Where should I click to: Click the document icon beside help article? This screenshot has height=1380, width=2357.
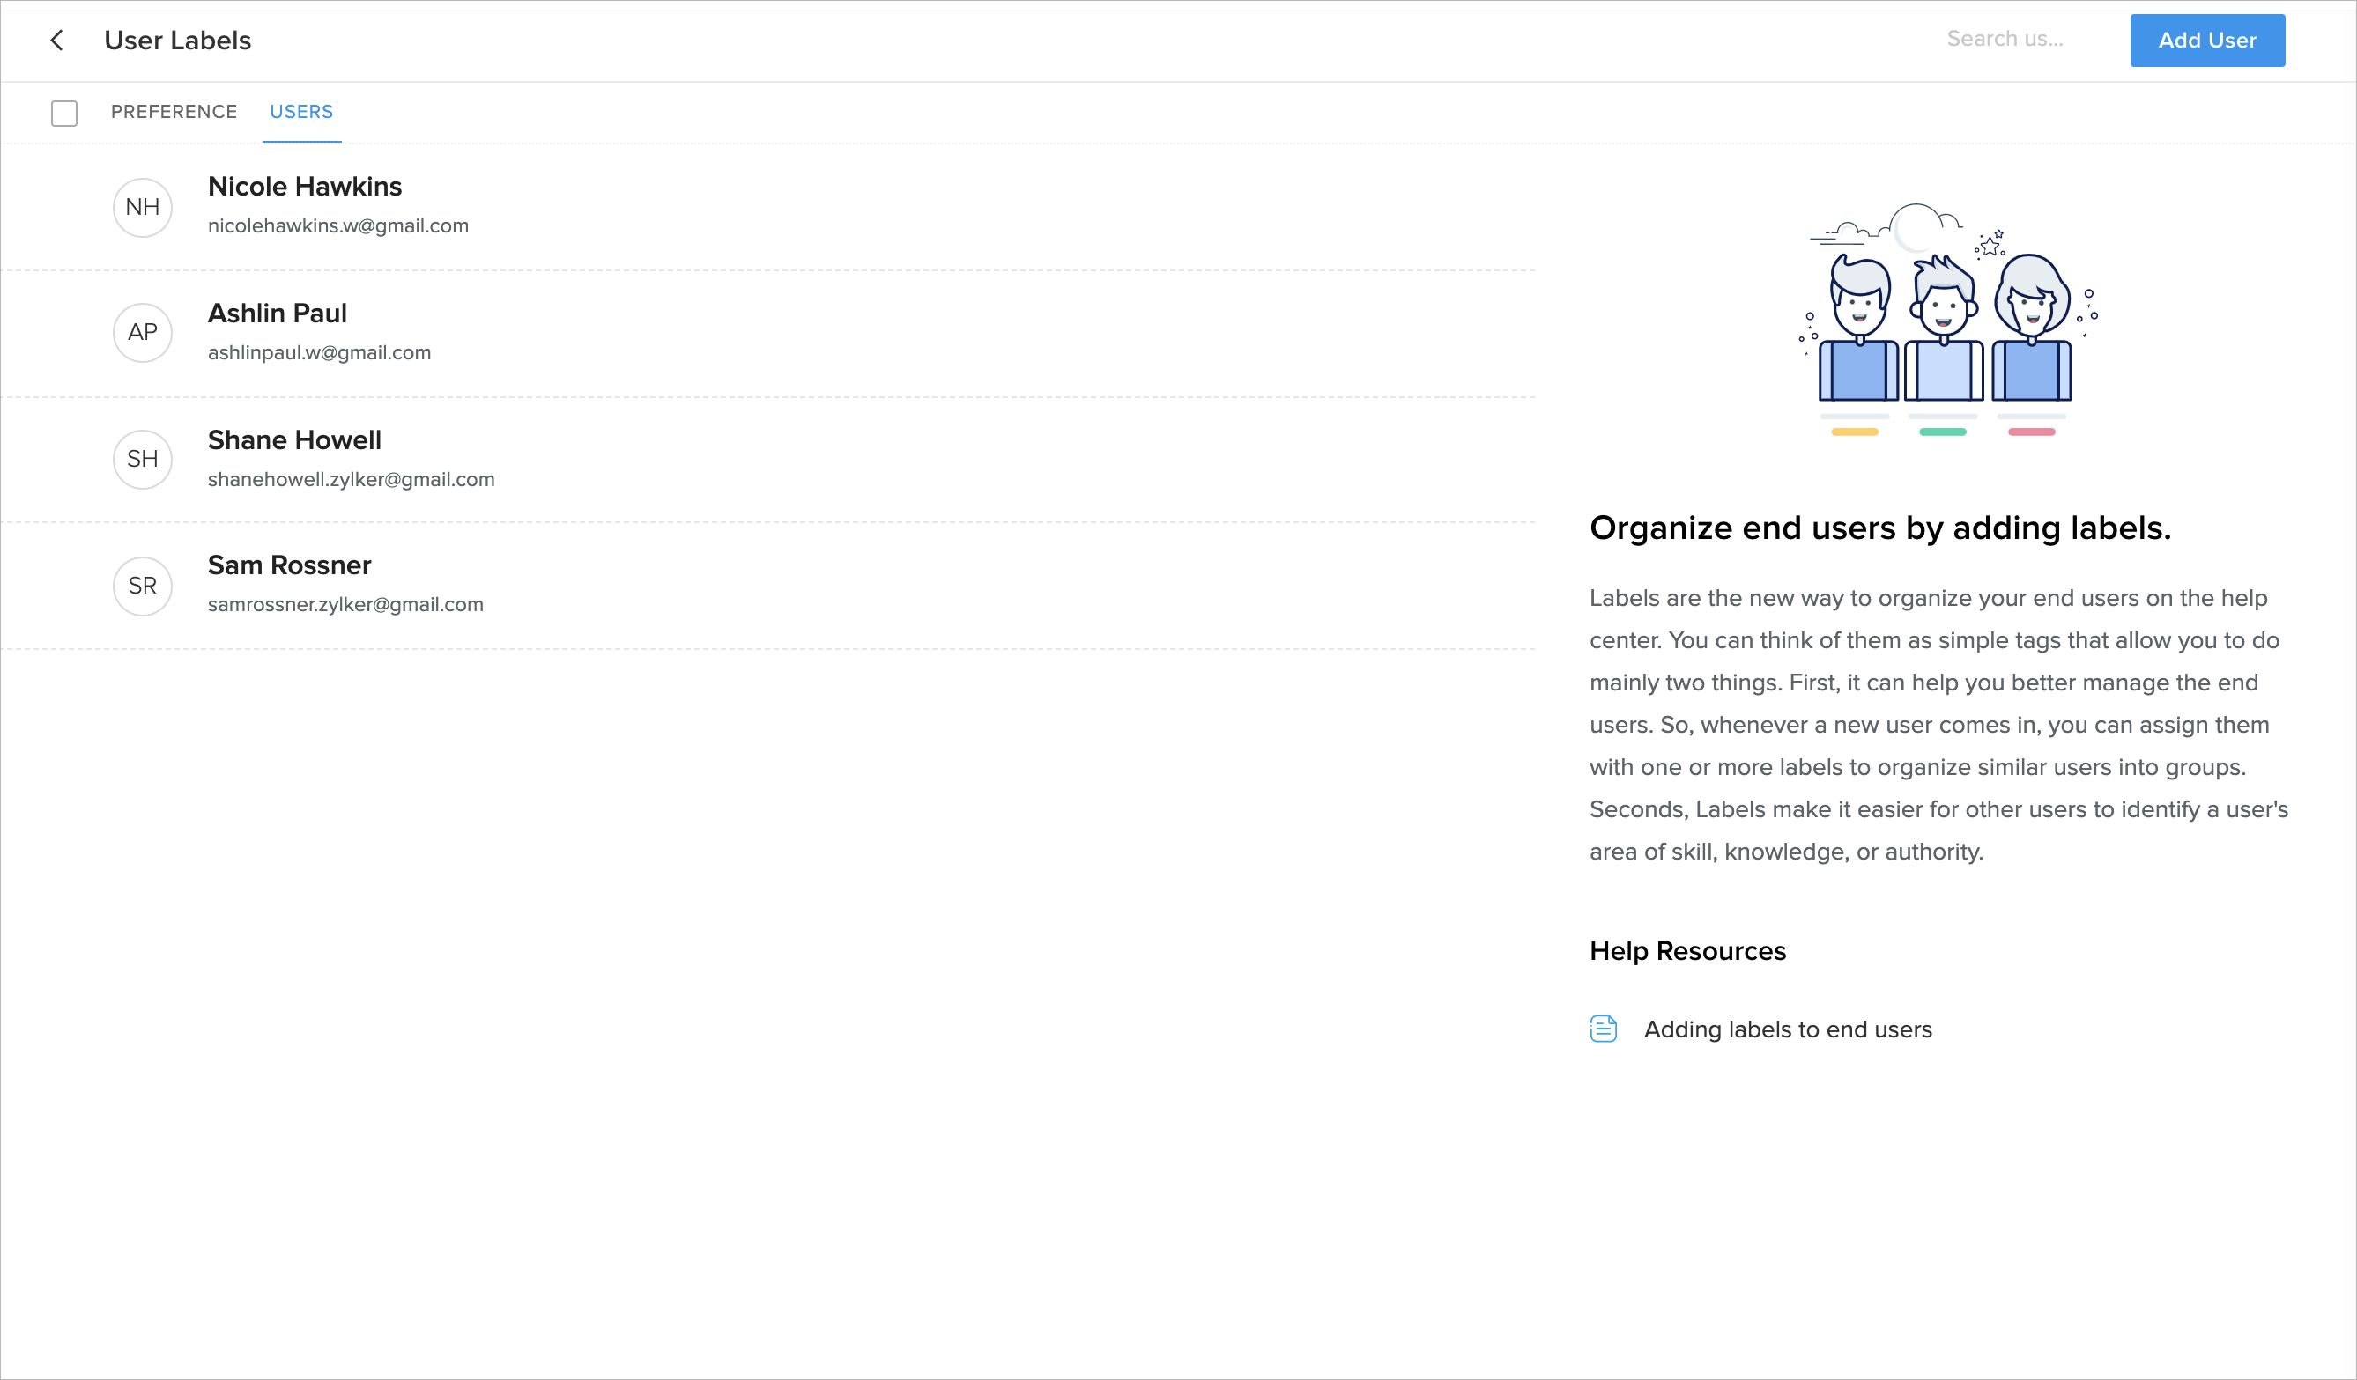point(1603,1029)
